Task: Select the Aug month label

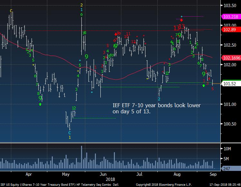Action: pos(177,174)
